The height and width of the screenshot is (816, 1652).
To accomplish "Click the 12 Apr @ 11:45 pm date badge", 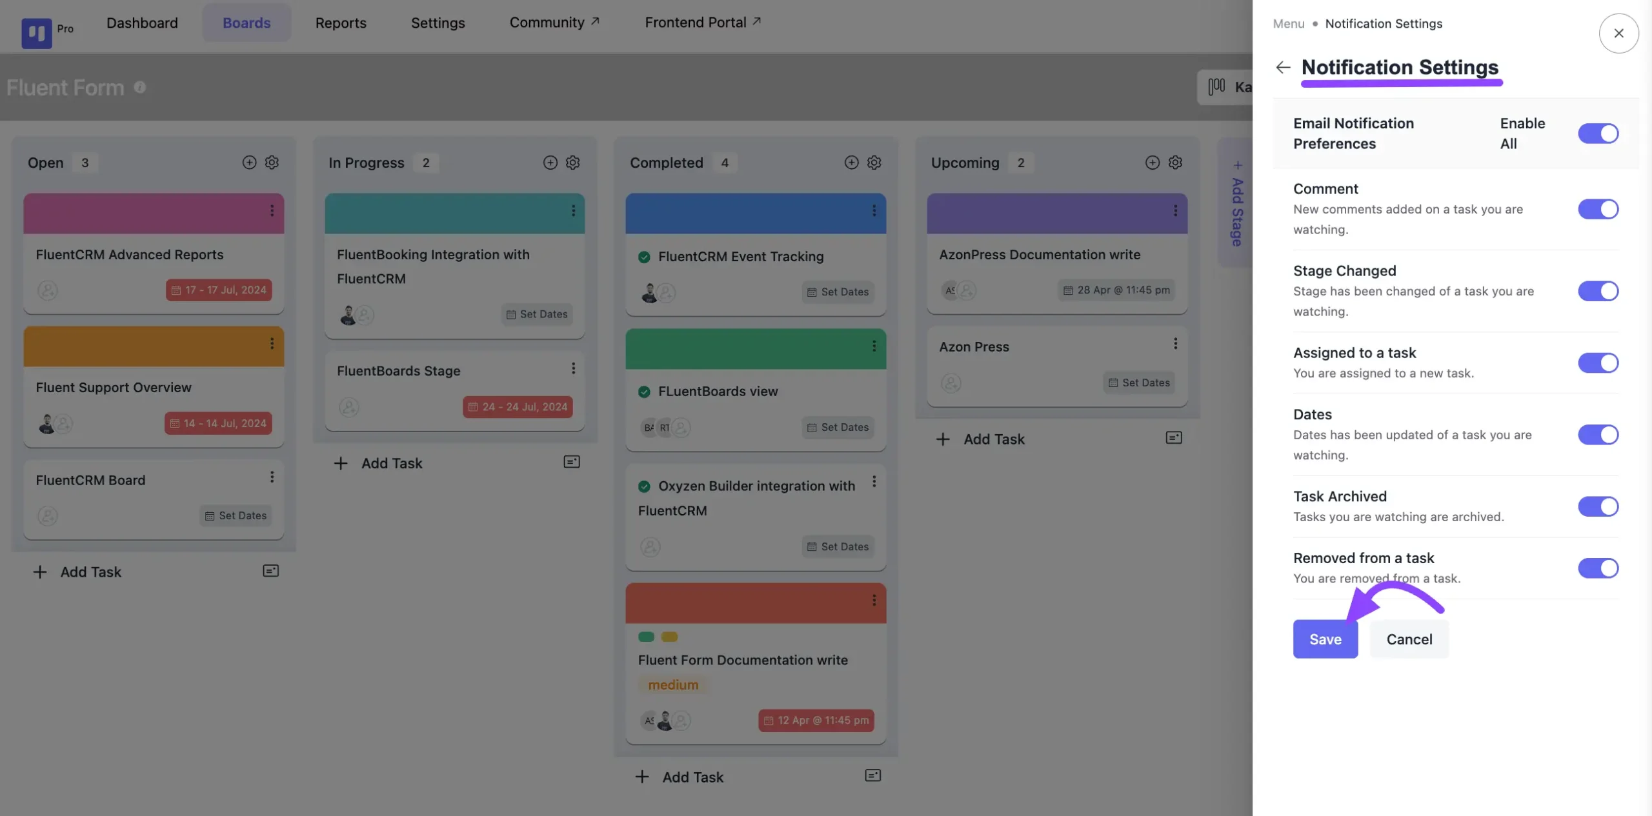I will coord(816,721).
